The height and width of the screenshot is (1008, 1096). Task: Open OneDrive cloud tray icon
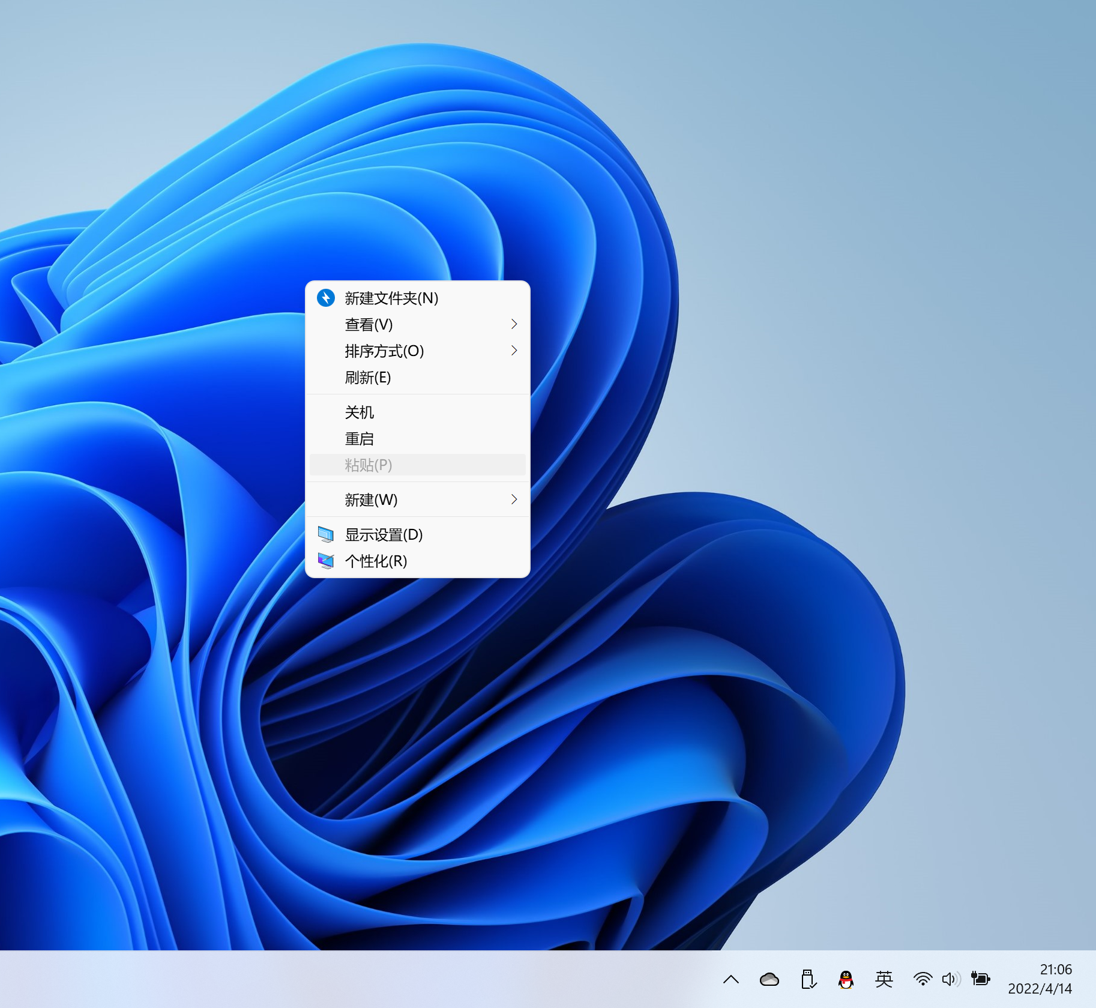tap(769, 980)
